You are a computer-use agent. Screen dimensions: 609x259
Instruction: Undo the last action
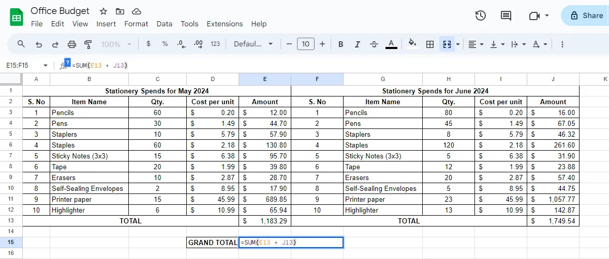pos(39,44)
